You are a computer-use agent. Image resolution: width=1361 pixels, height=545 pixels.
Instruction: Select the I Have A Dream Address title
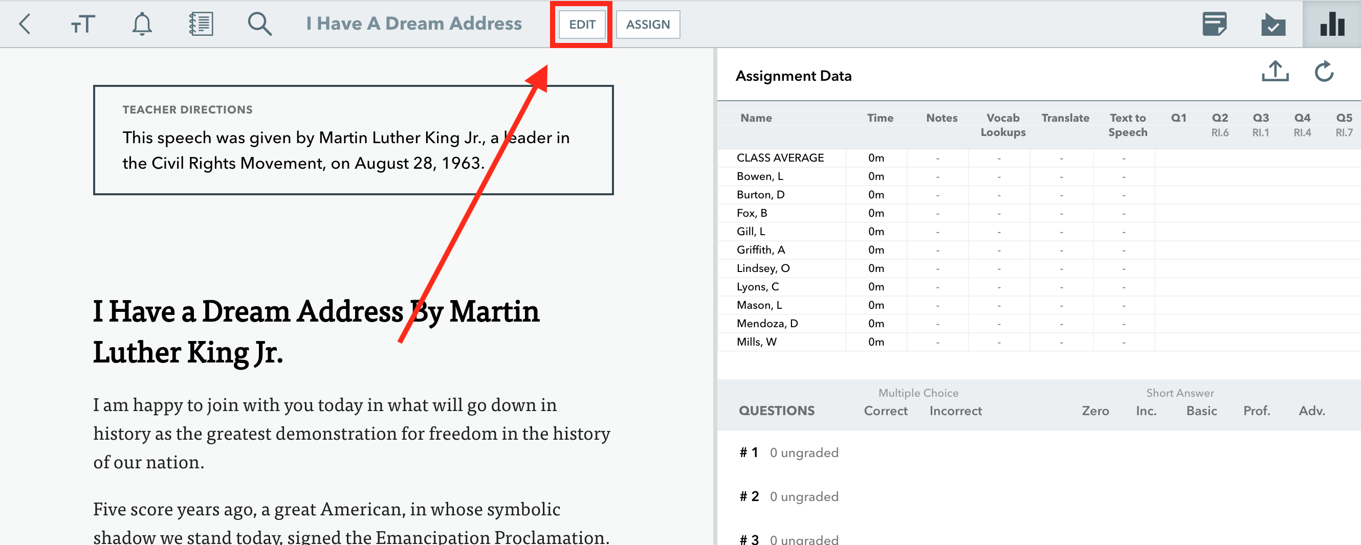coord(414,24)
